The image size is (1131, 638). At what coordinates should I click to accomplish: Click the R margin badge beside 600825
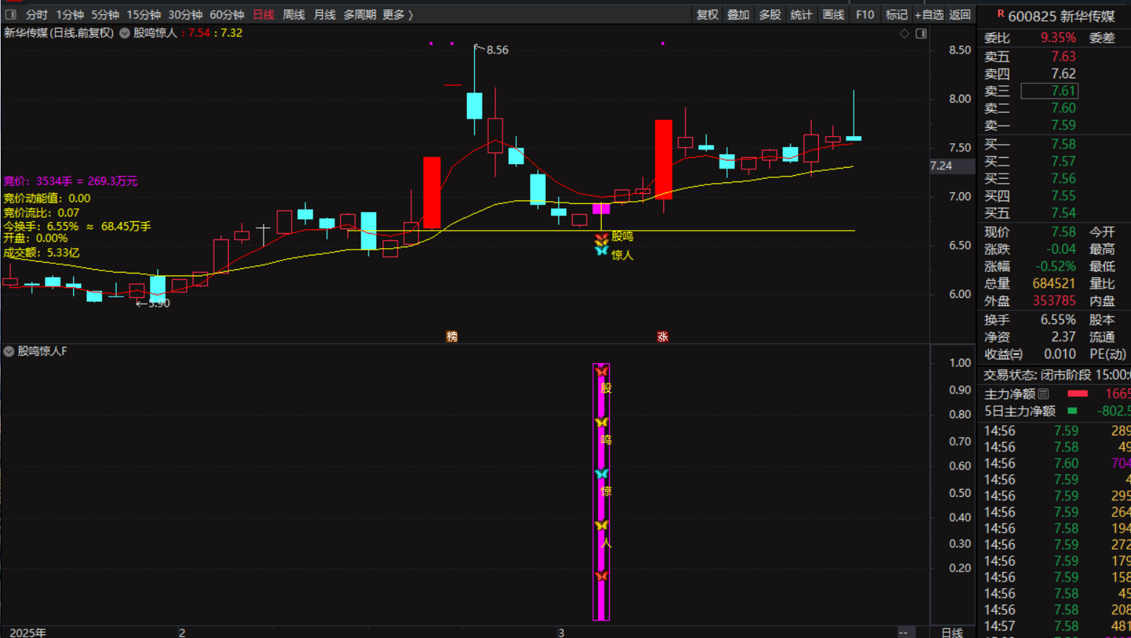1001,14
